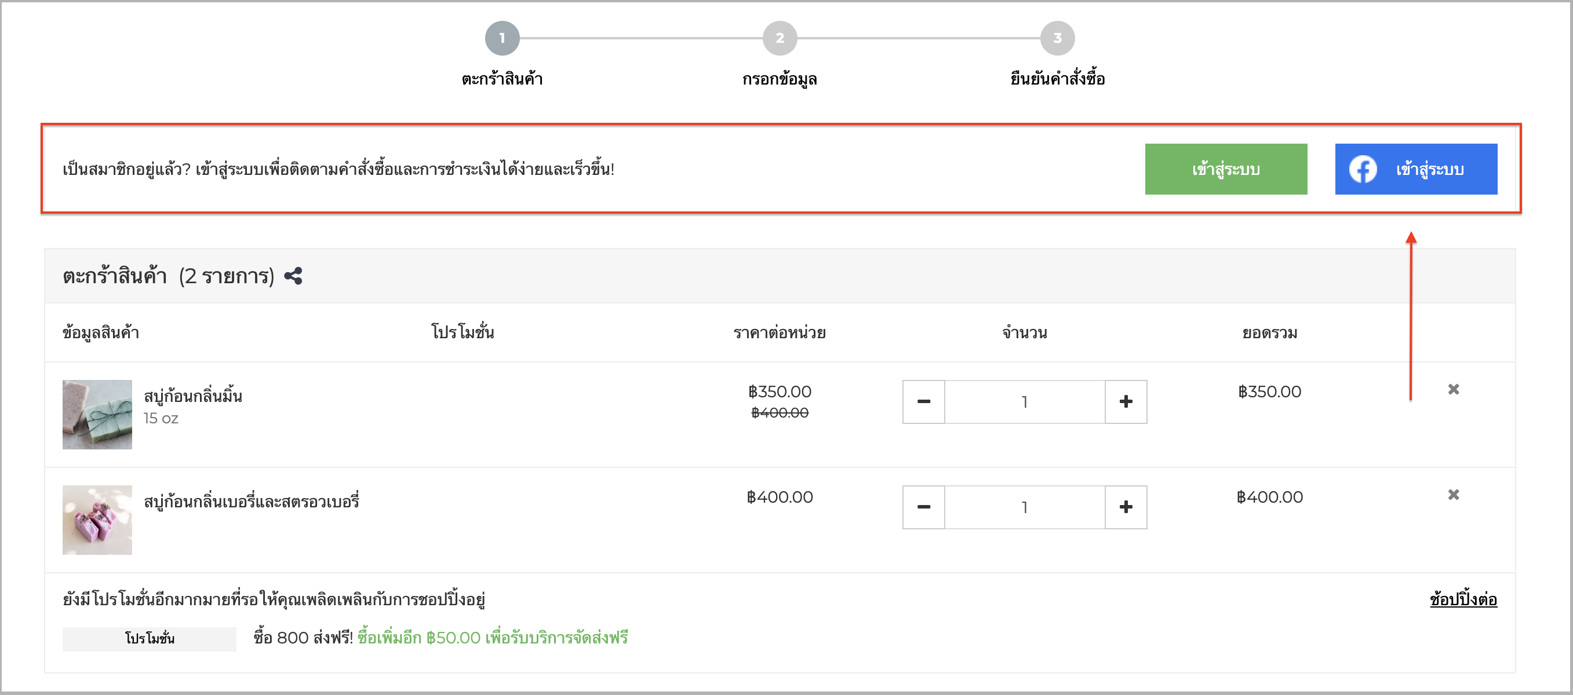Click the quantity field for สบู่ก้อนกลิ่นมิ้น
The image size is (1573, 695).
click(1025, 402)
